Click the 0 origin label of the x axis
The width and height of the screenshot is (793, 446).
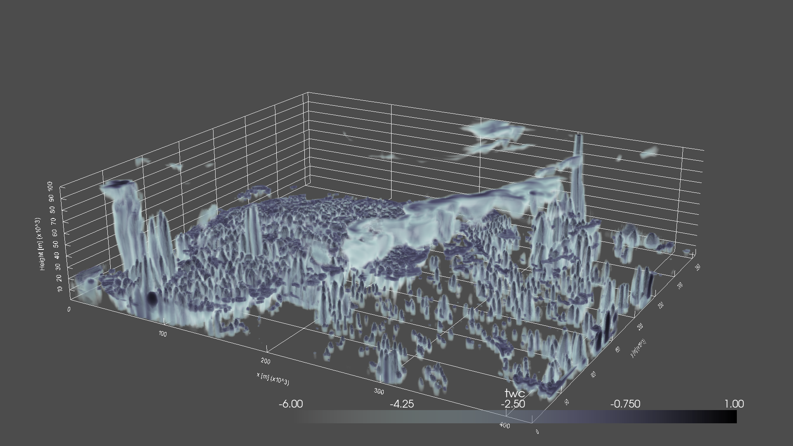pyautogui.click(x=69, y=308)
